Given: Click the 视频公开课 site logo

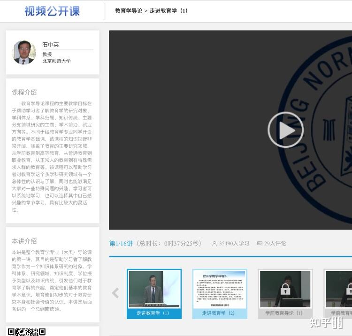Looking at the screenshot, I should (52, 11).
